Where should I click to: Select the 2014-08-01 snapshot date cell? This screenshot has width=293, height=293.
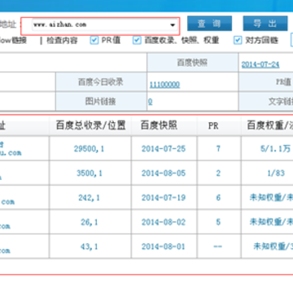164,247
